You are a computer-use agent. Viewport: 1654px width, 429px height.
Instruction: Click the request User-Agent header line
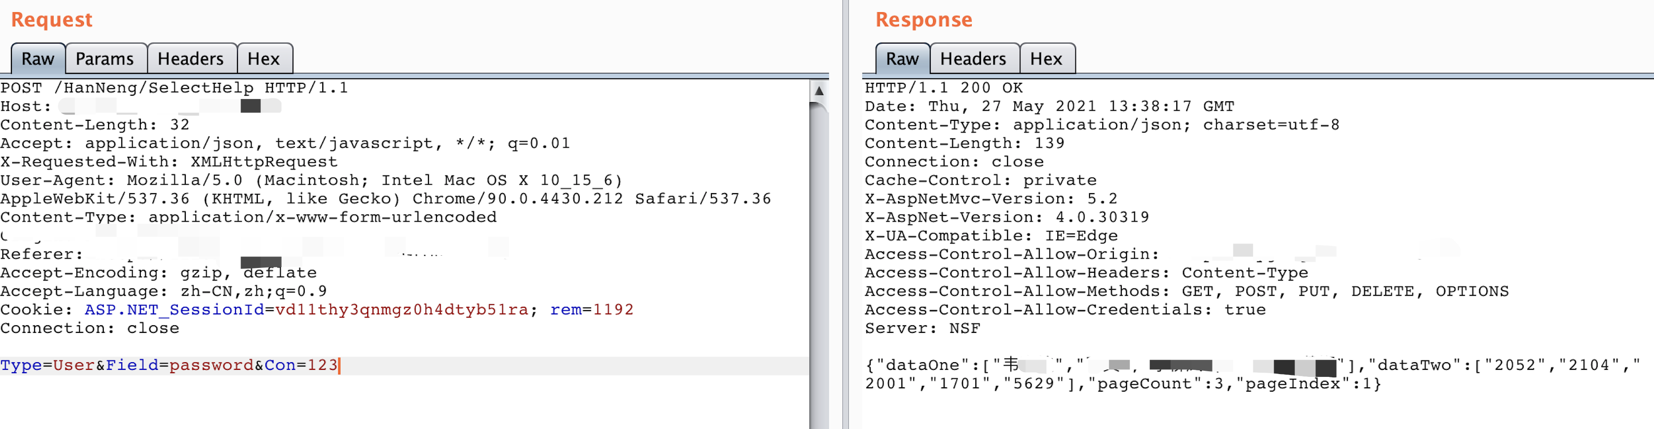point(311,181)
